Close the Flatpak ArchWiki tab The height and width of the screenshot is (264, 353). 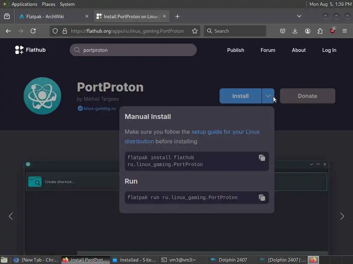(87, 16)
